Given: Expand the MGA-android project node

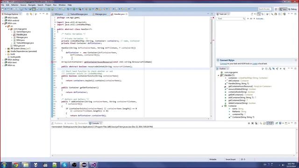Looking at the screenshot, I should 3,21.
